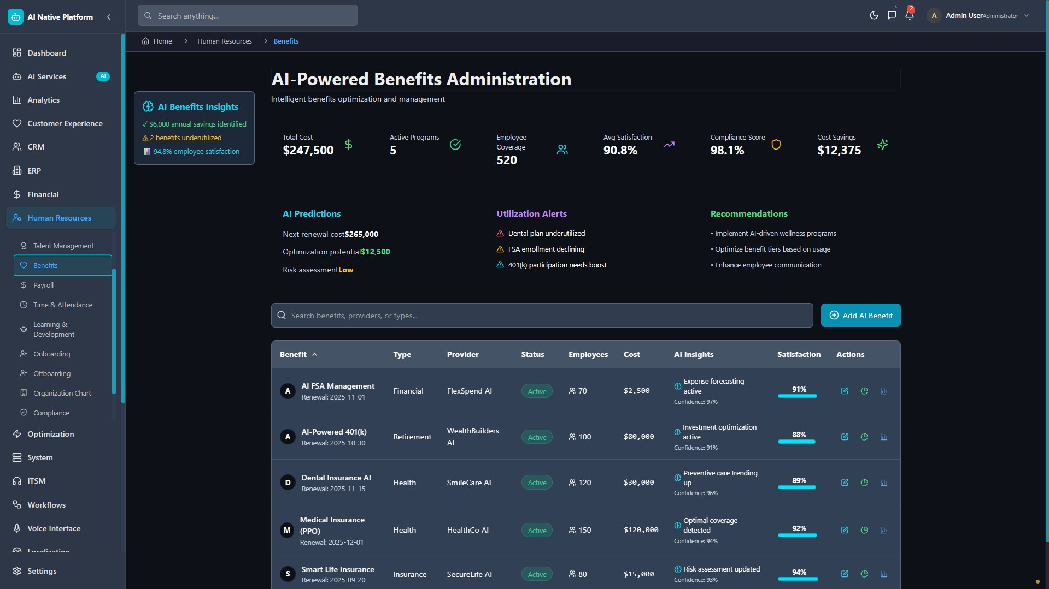Edit AI FSA Management benefit
This screenshot has height=589, width=1049.
(x=845, y=391)
